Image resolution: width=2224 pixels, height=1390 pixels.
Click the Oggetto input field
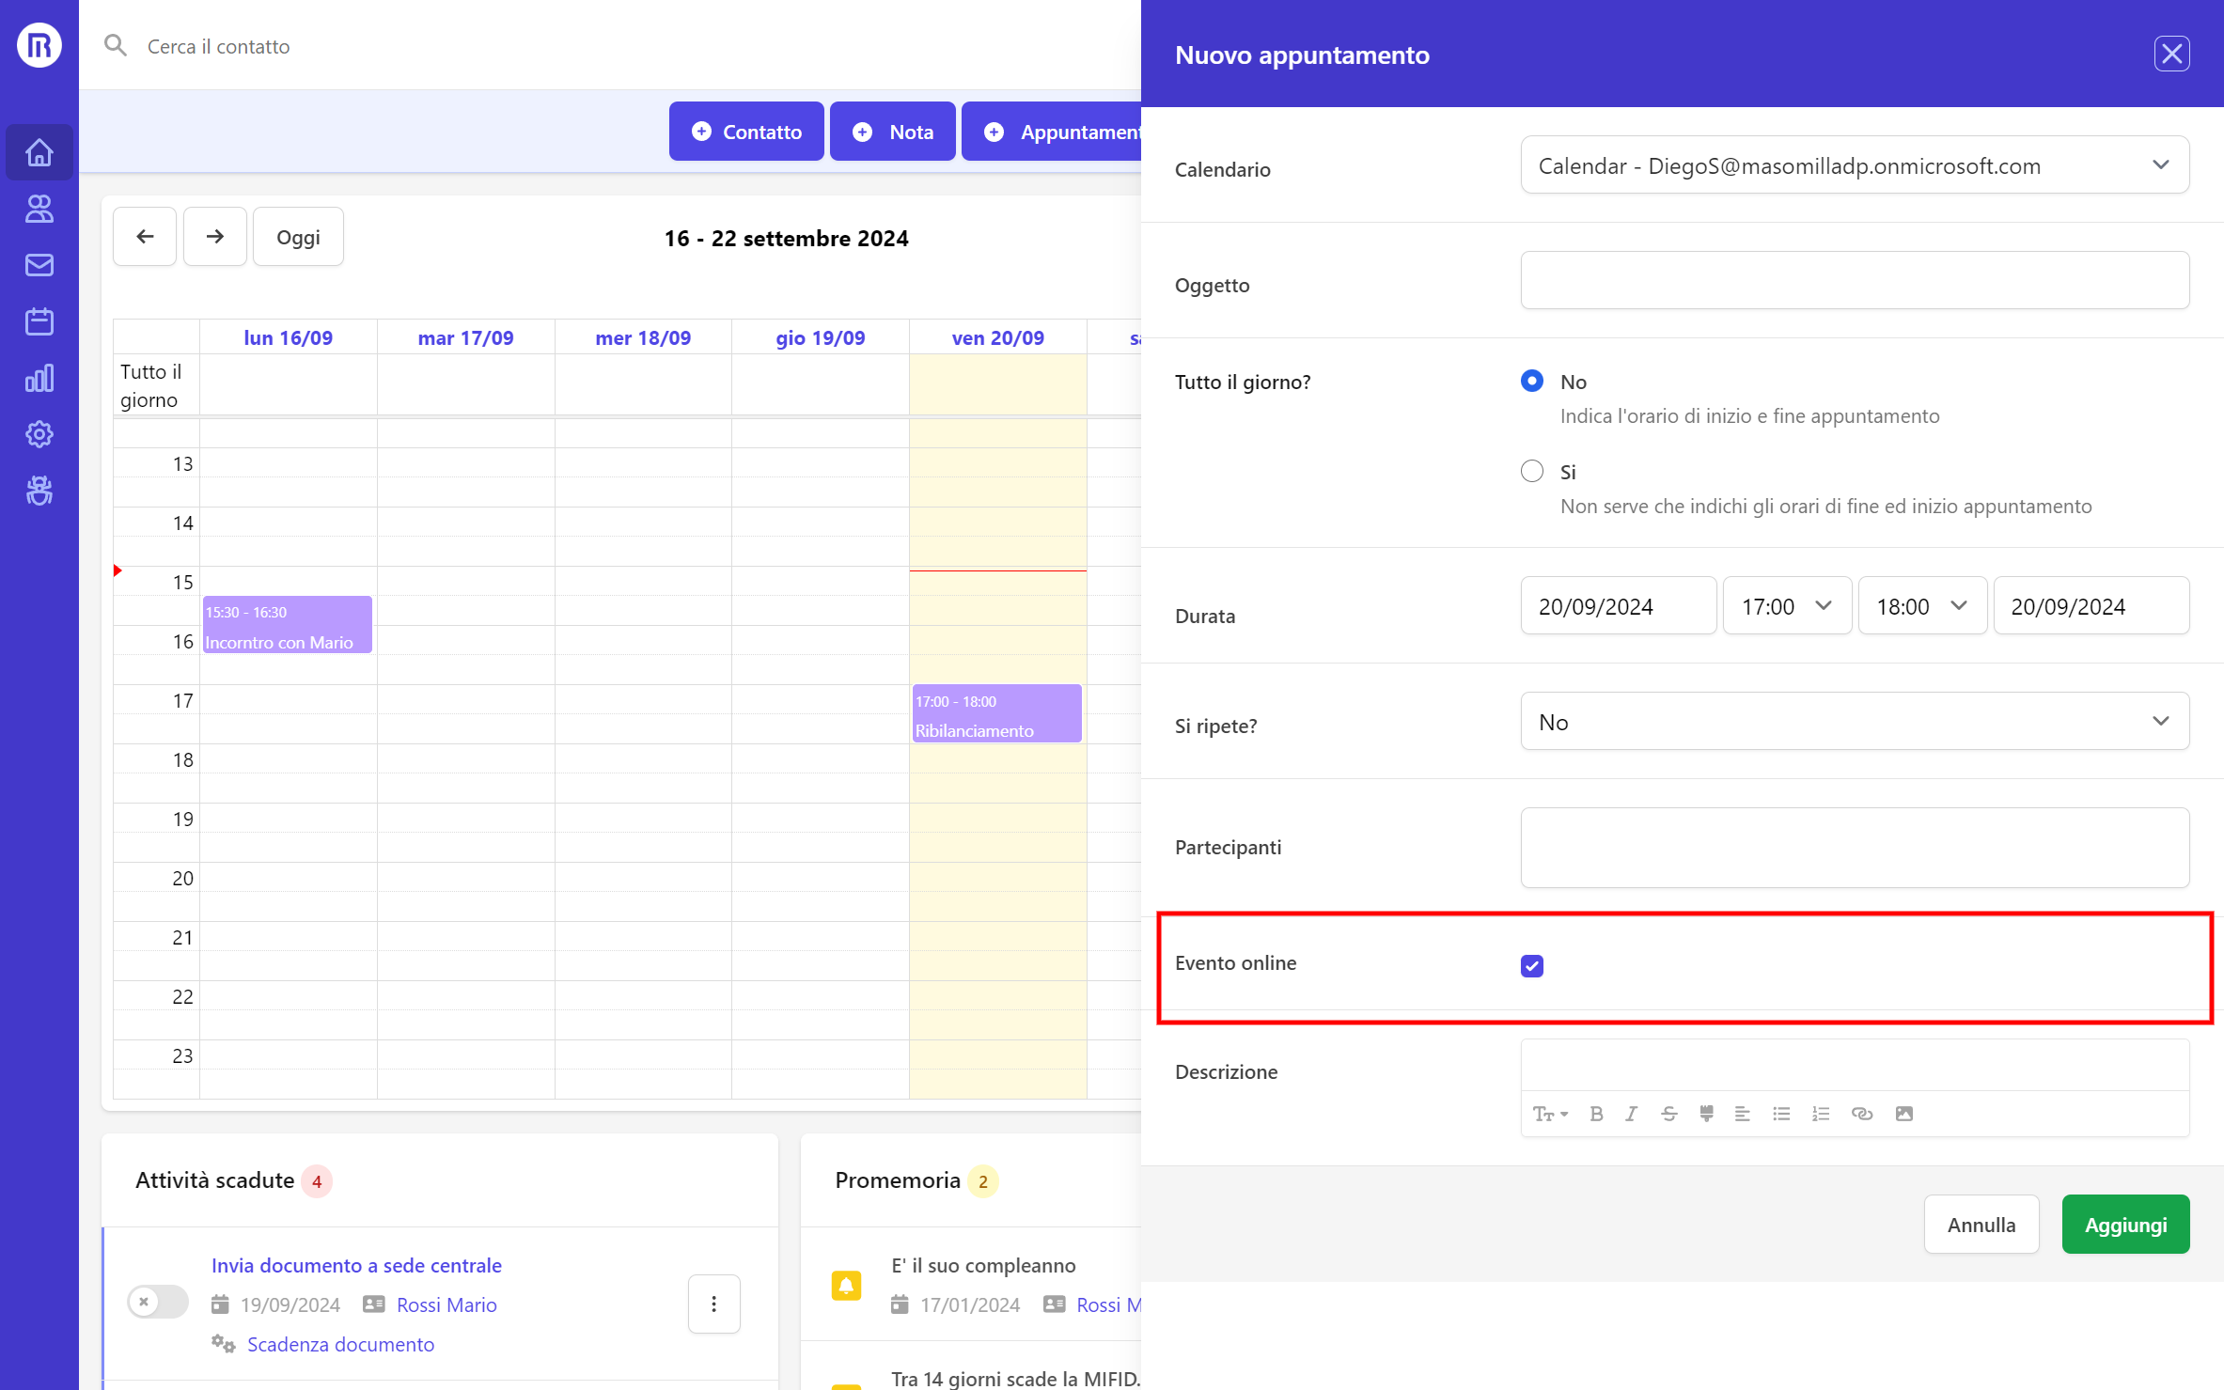coord(1854,280)
